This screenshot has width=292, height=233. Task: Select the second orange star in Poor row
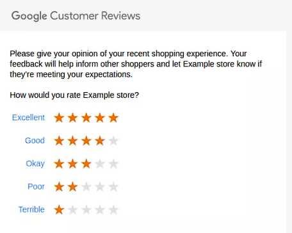(72, 187)
